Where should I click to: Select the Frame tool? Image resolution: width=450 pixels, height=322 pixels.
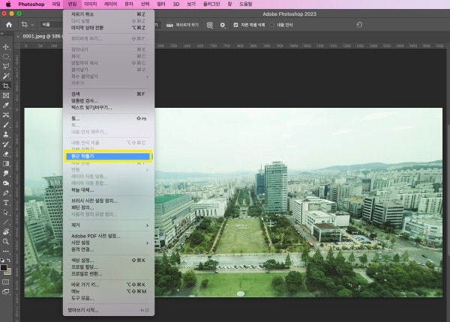click(6, 95)
